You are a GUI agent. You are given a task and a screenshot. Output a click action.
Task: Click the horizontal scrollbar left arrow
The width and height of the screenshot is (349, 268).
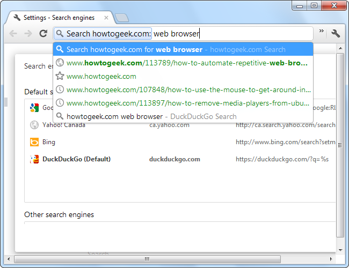point(9,259)
